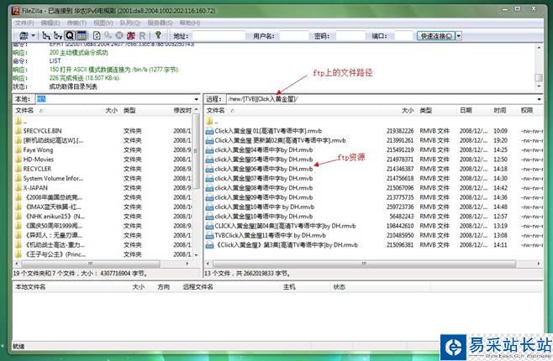Image resolution: width=553 pixels, height=361 pixels.
Task: Select the RECYCLER folder icon
Action: pyautogui.click(x=18, y=169)
